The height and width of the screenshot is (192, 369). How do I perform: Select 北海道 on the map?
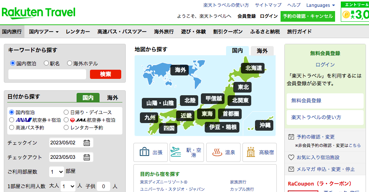click(x=253, y=68)
